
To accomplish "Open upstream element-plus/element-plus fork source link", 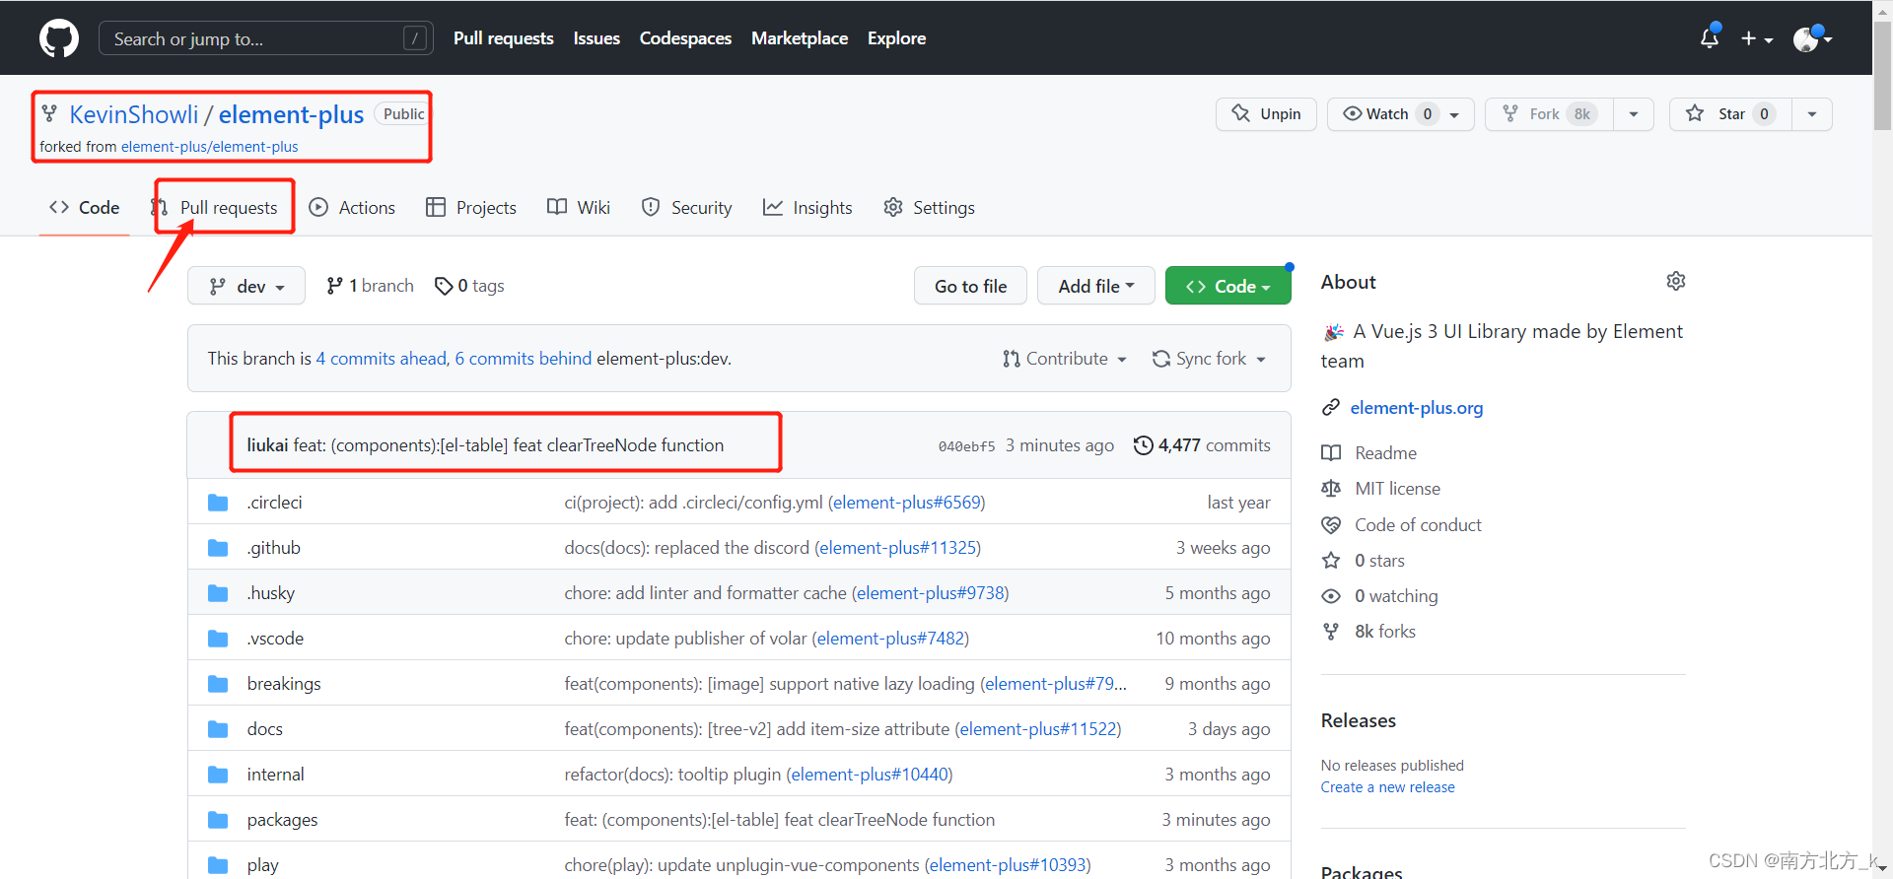I will pos(209,147).
